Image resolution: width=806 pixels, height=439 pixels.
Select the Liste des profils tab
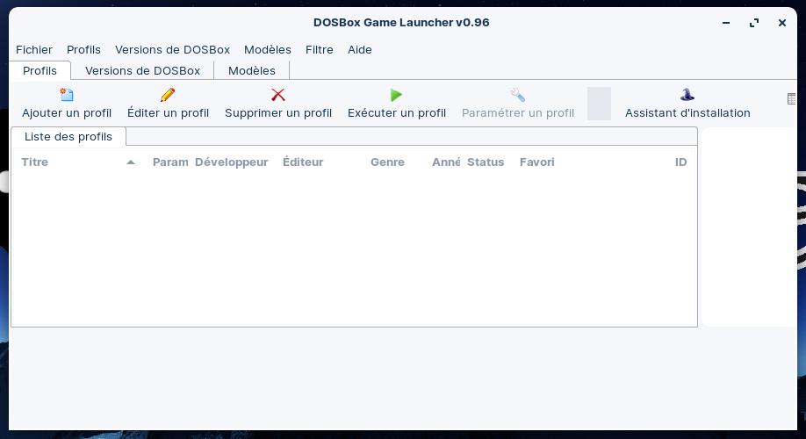tap(68, 137)
